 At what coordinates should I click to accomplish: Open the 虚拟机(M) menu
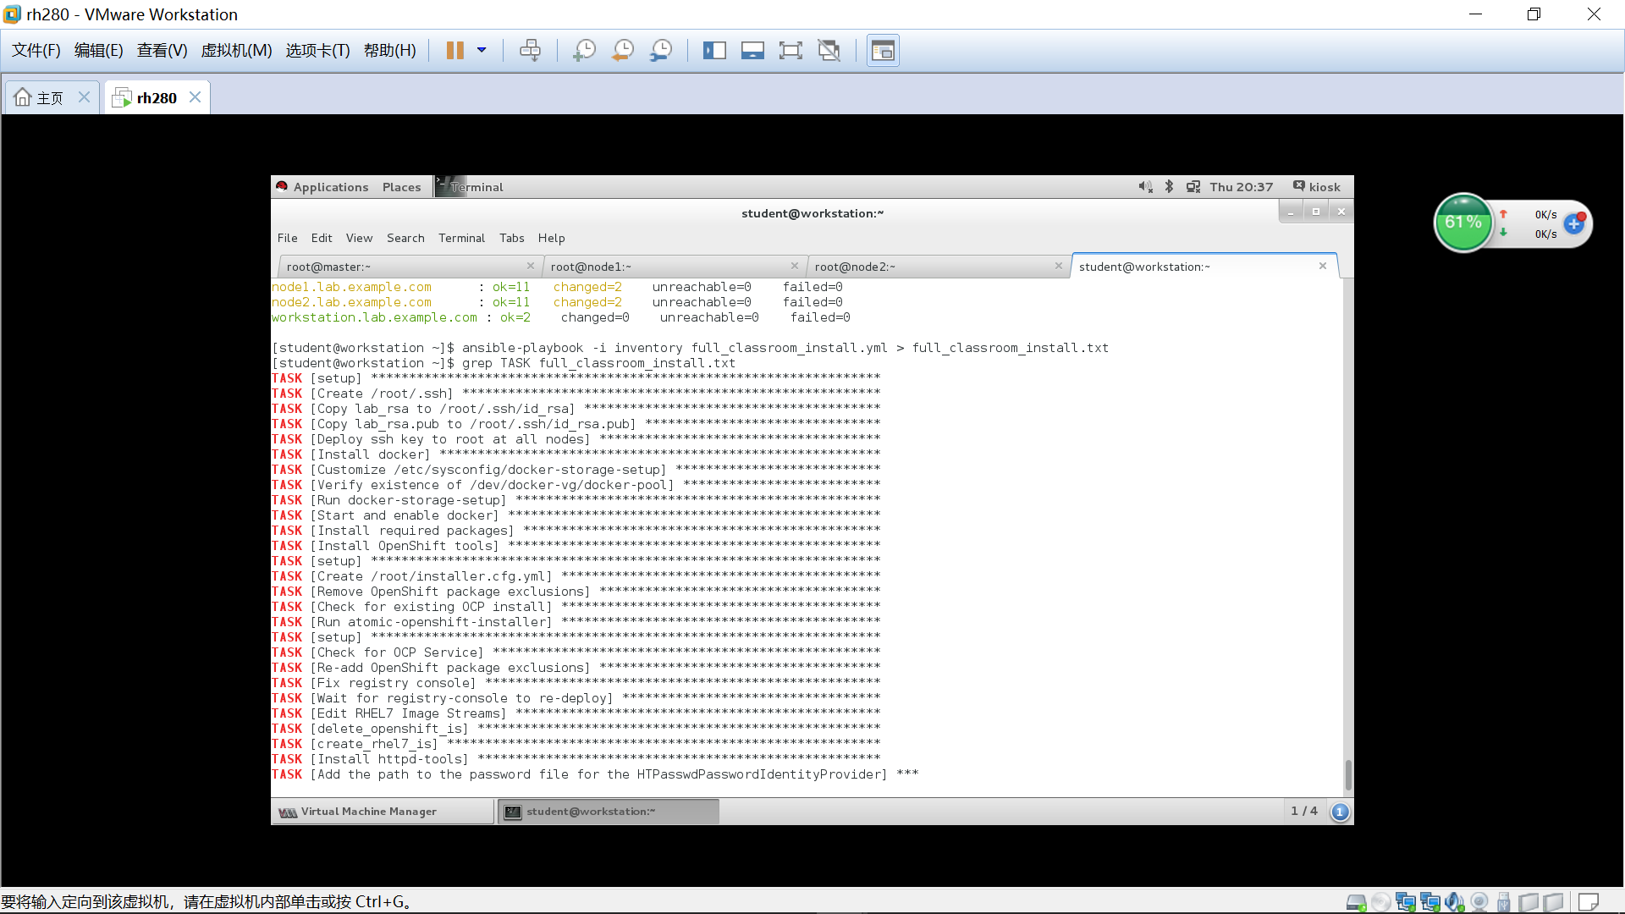point(236,51)
